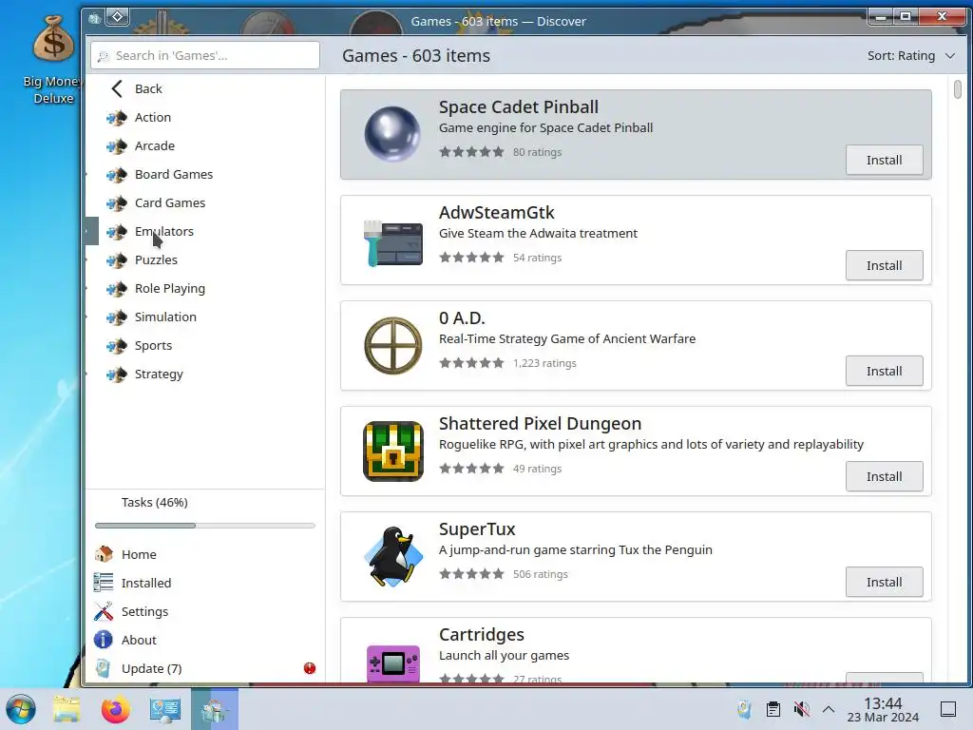Screen dimensions: 973x730
Task: Install 0 A.D.
Action: tap(884, 372)
